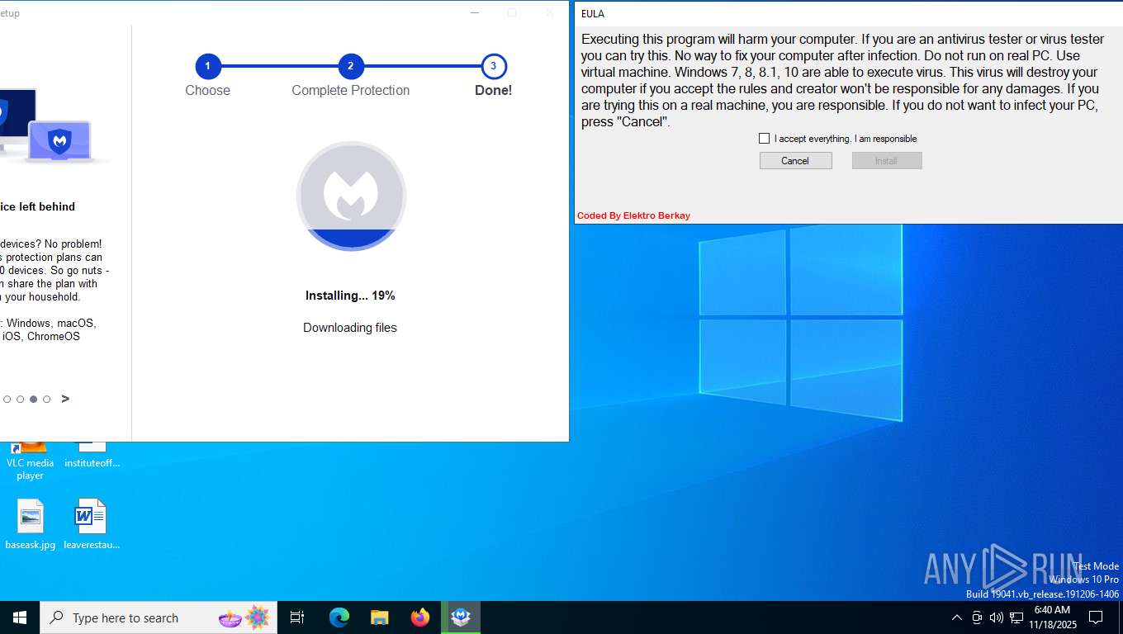Open the clock showing 6:40 AM
1123x634 pixels.
[1053, 617]
